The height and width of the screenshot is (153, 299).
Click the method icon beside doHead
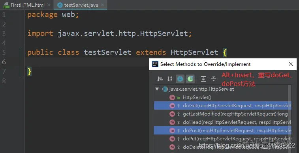tap(172, 122)
